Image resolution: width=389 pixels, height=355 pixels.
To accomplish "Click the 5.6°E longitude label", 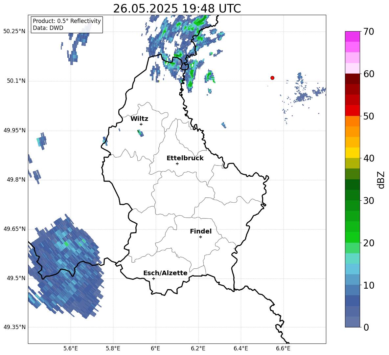I will pyautogui.click(x=71, y=348).
